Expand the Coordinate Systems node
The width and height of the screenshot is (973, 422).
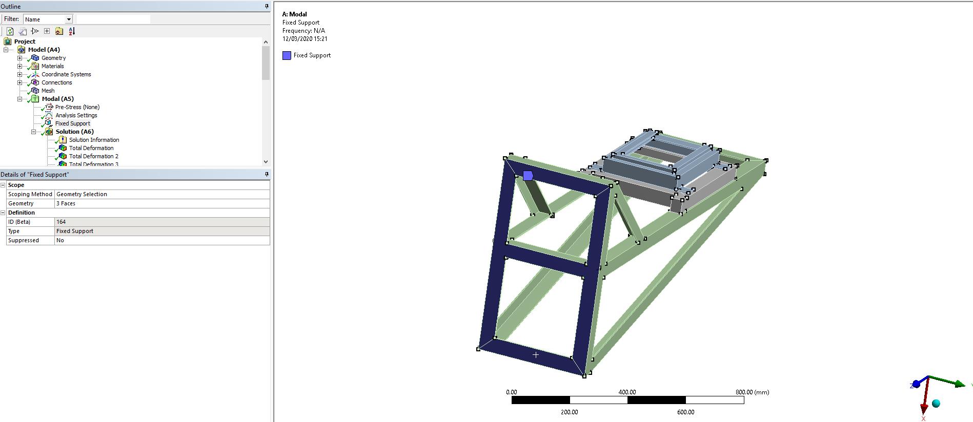tap(20, 74)
